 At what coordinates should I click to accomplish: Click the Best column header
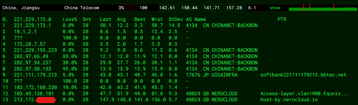tap(140, 19)
